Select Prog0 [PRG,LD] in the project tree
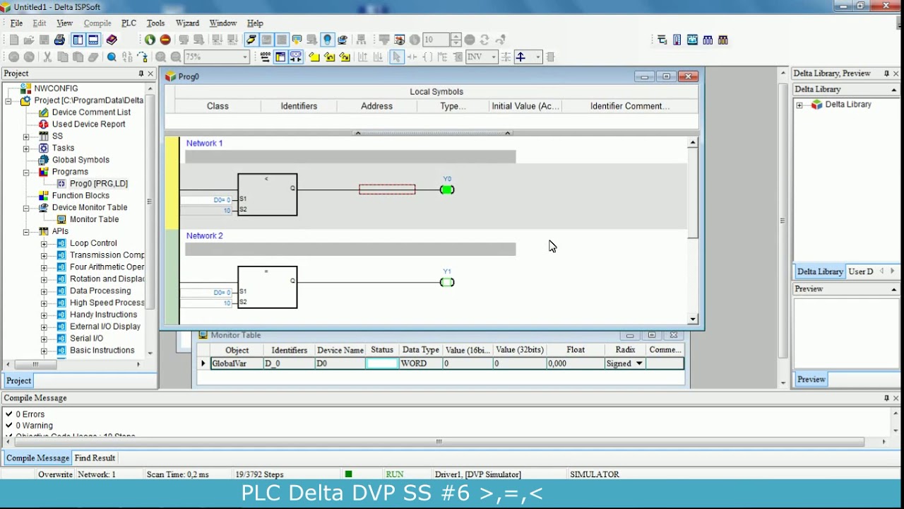Image resolution: width=904 pixels, height=509 pixels. point(99,184)
